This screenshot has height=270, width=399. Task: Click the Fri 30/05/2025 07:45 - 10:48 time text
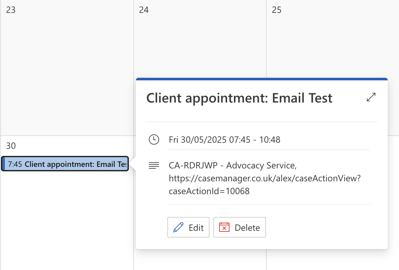click(x=225, y=140)
